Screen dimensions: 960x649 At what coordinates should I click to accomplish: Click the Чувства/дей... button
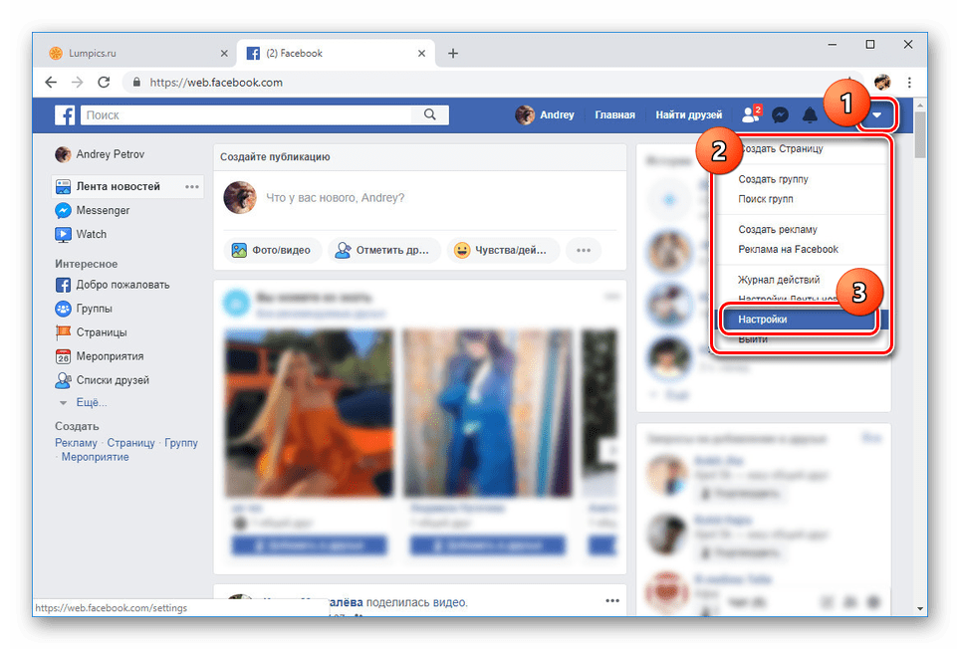[x=503, y=250]
